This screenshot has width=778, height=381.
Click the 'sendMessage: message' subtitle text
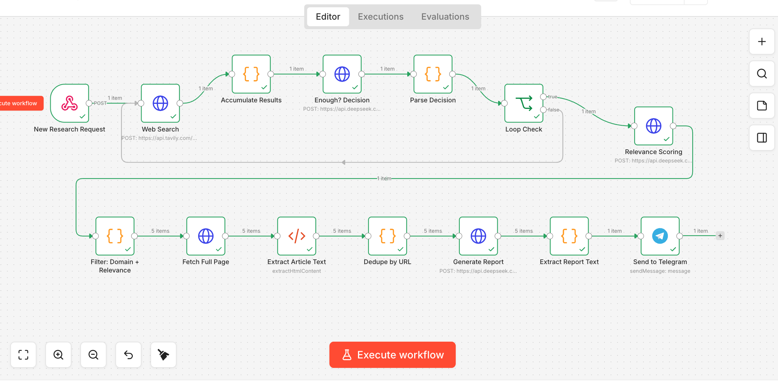coord(660,271)
